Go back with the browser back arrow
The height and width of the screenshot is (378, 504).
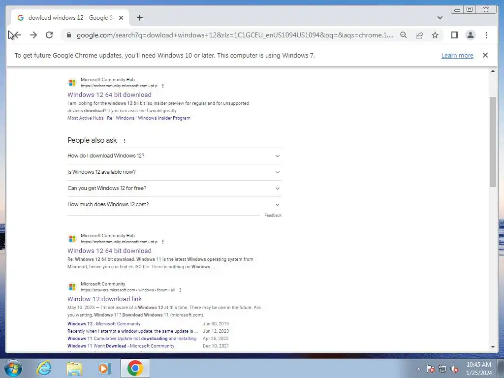(x=17, y=35)
